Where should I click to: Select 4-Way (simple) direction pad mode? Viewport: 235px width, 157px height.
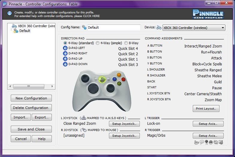[98, 43]
